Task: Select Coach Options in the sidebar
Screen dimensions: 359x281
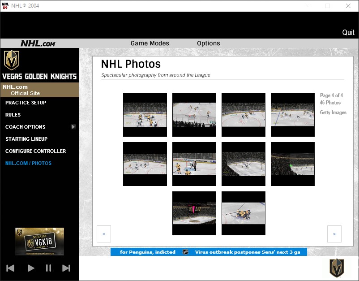Action: pyautogui.click(x=25, y=127)
